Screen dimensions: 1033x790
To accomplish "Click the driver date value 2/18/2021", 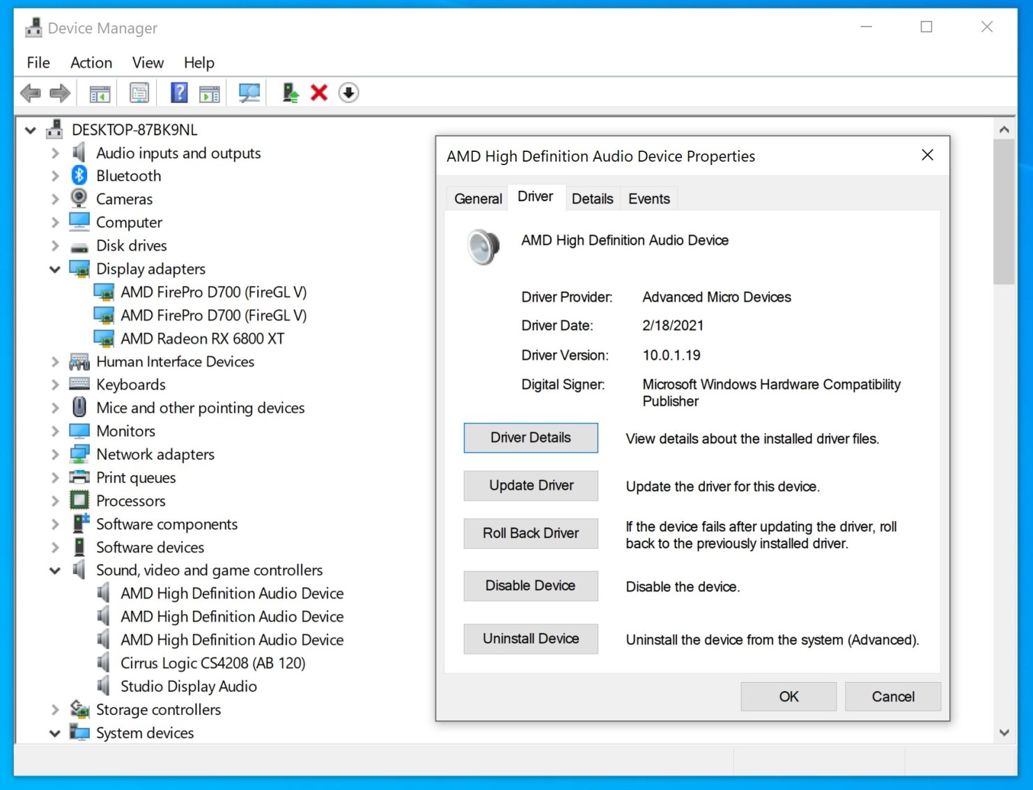I will pyautogui.click(x=673, y=325).
